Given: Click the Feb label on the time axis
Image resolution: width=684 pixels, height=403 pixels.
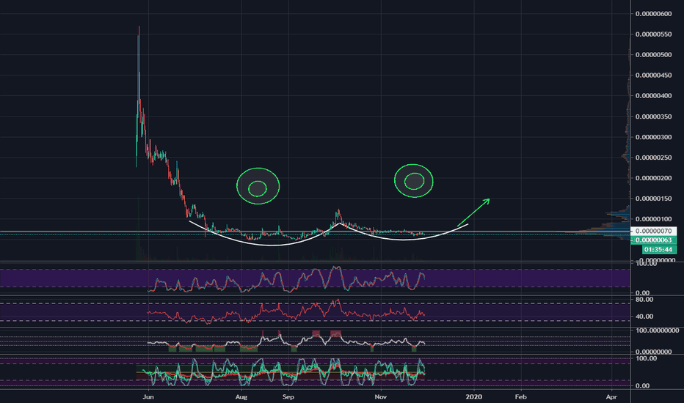Looking at the screenshot, I should pos(520,397).
